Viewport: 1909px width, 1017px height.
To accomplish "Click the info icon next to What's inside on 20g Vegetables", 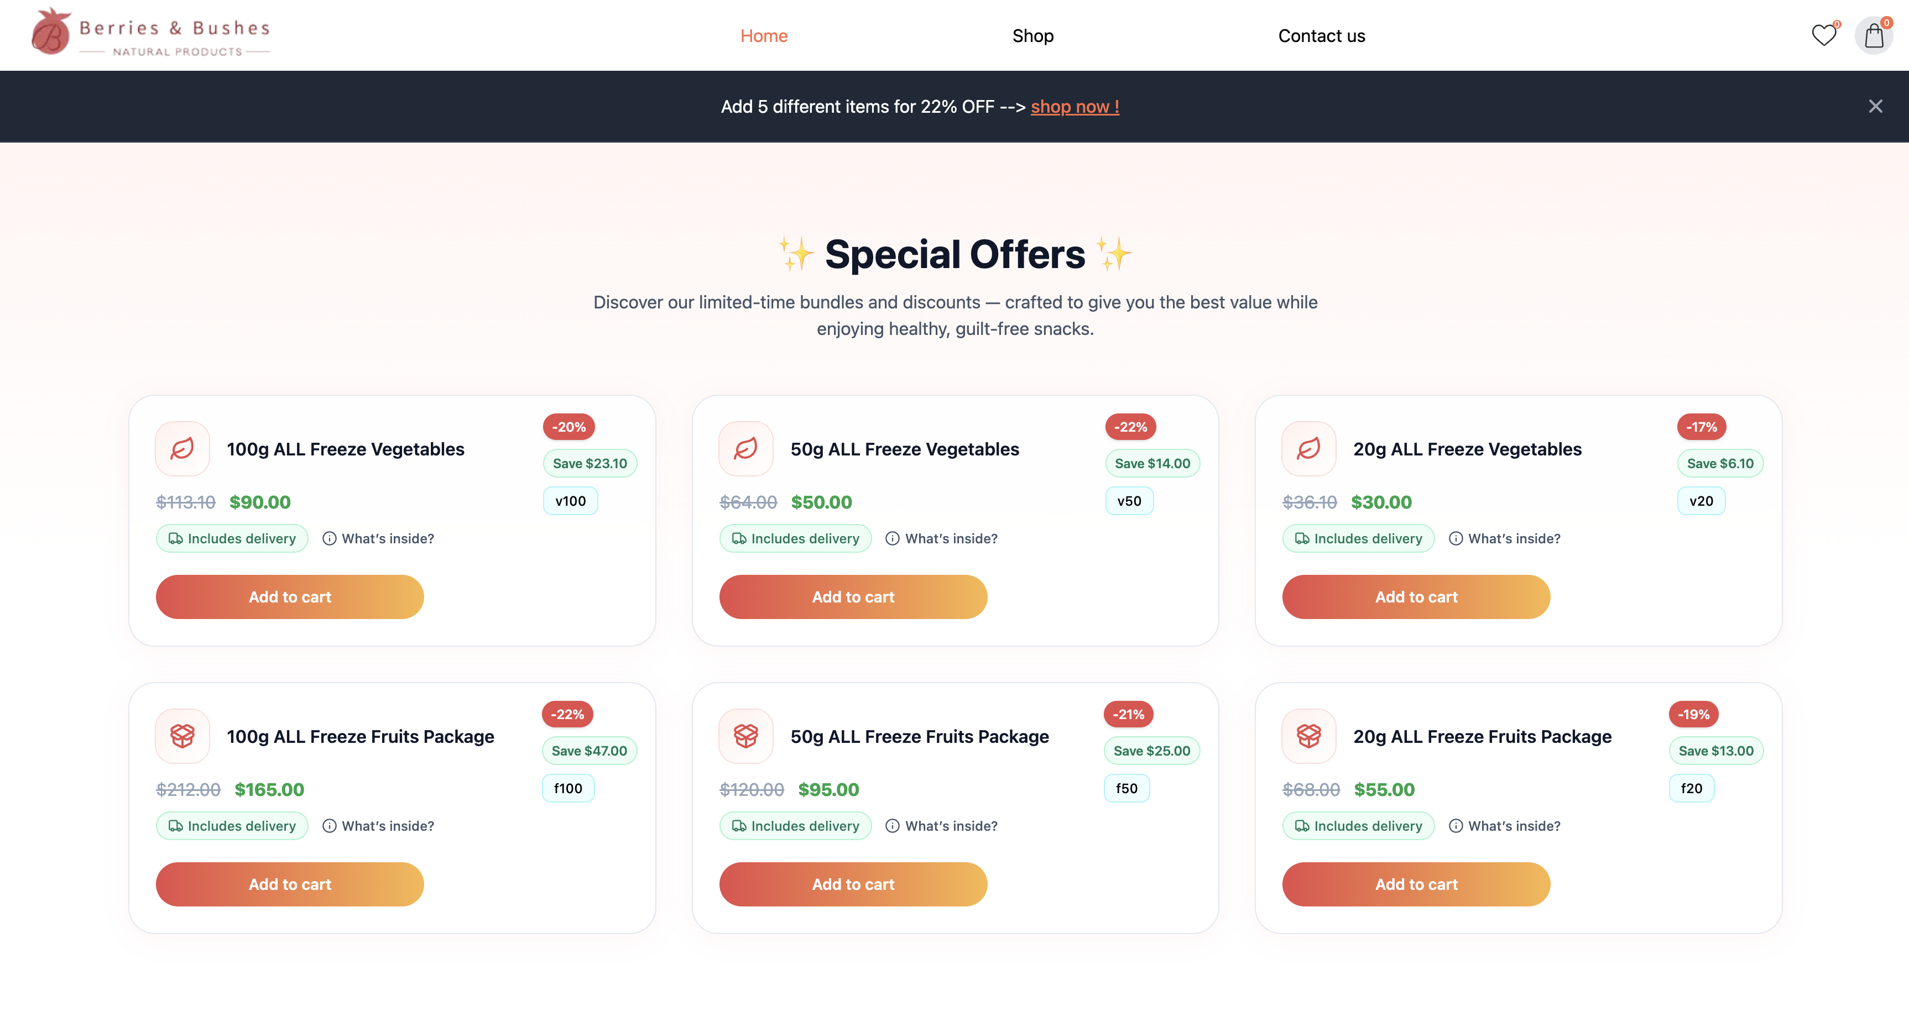I will coord(1456,538).
